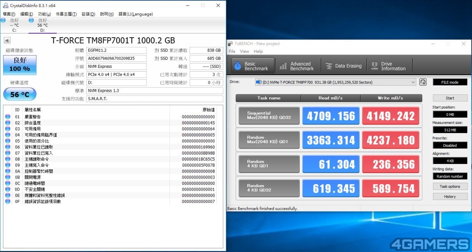Click the previous-disk arrow in CrystalDiskInfo

(x=7, y=41)
